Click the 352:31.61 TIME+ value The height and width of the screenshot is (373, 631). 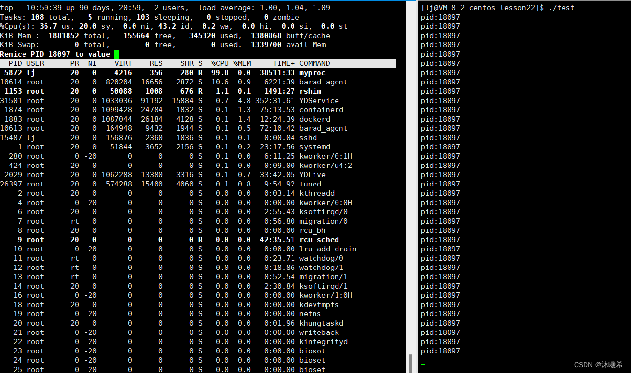(275, 101)
